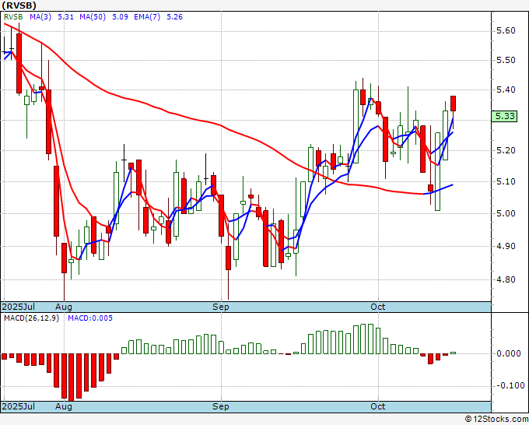Click Oct on the price chart axis
This screenshot has width=529, height=425.
(377, 307)
